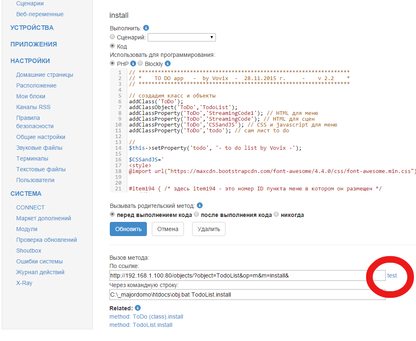416x341 pixels.
Task: Click info icon next to Вызывать родительский метод
Action: tap(200, 205)
